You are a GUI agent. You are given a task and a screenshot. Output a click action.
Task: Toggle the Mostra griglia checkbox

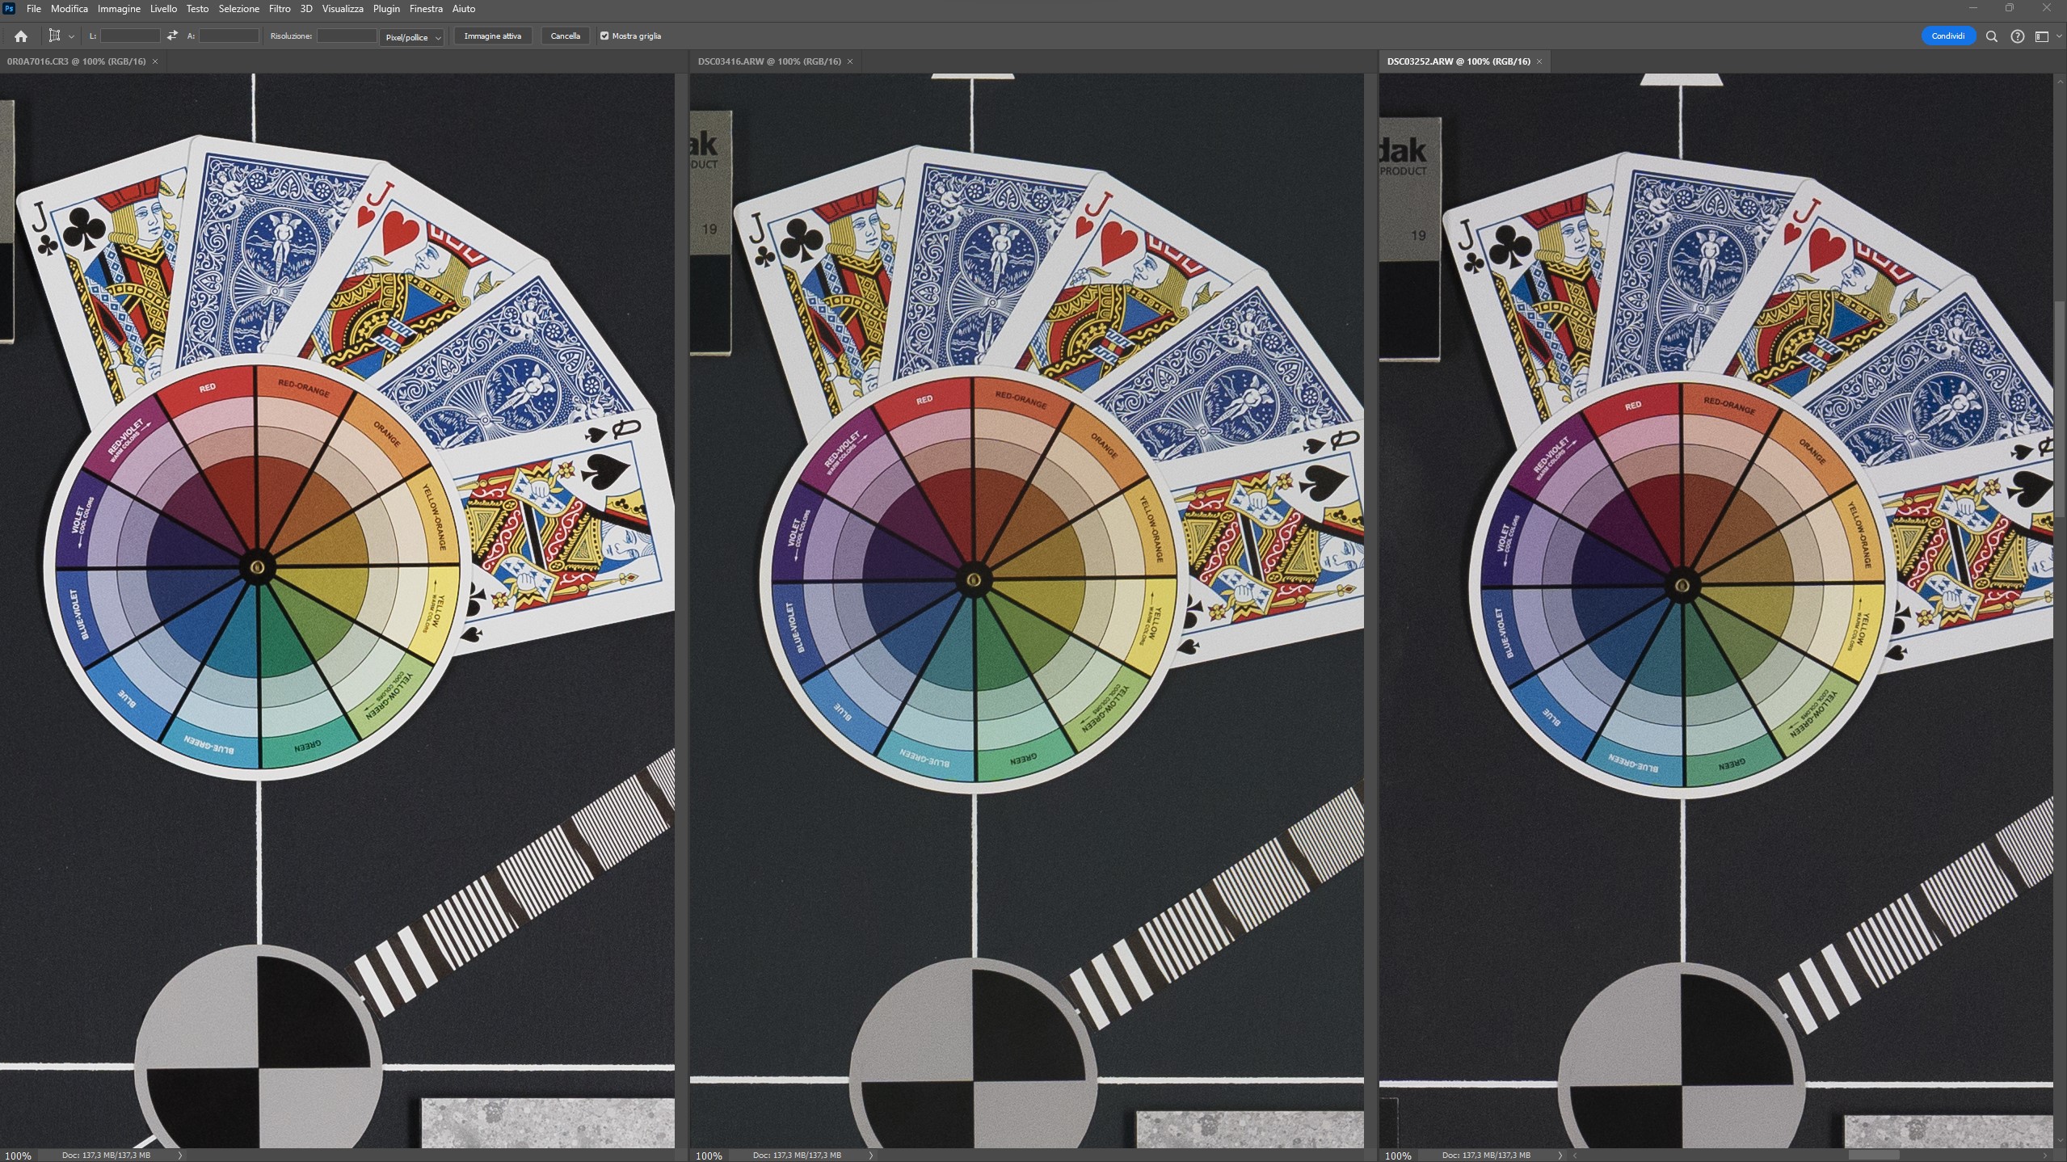point(604,36)
